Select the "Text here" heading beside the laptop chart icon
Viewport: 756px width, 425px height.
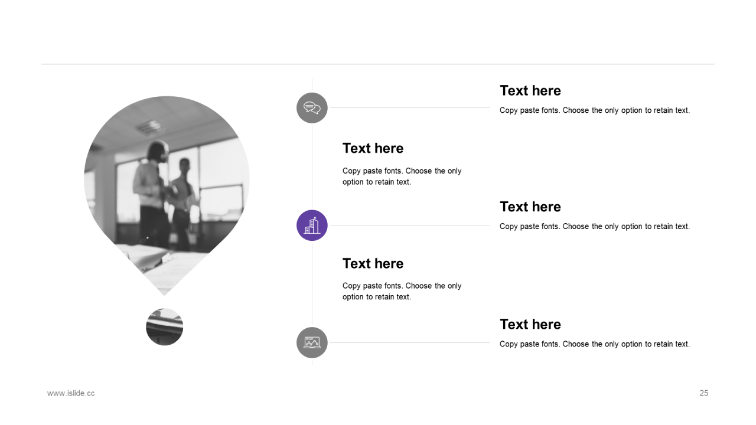pyautogui.click(x=530, y=324)
